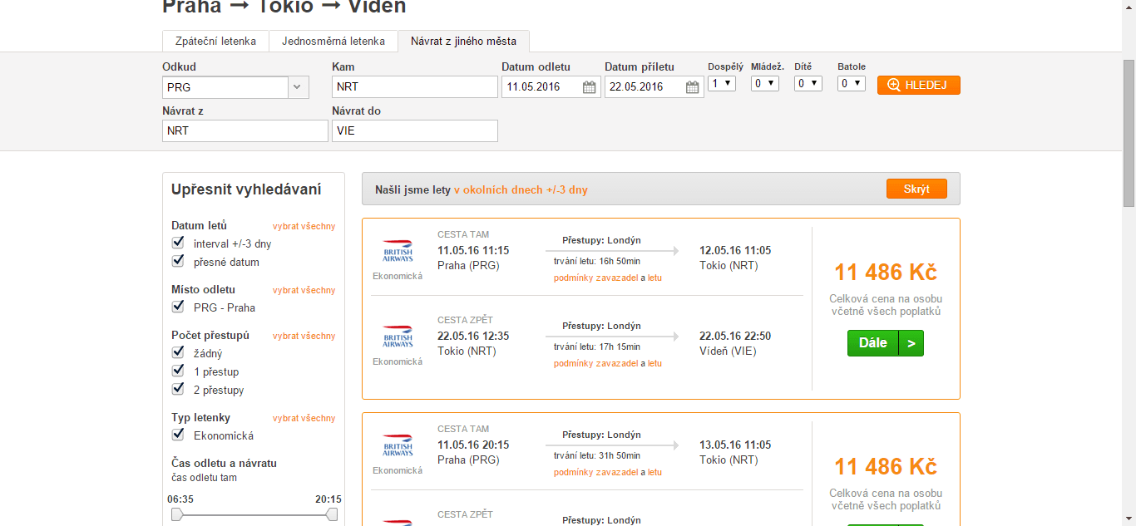This screenshot has height=526, width=1136.
Task: Switch to 'Zpáteční letenka' tab
Action: [215, 41]
